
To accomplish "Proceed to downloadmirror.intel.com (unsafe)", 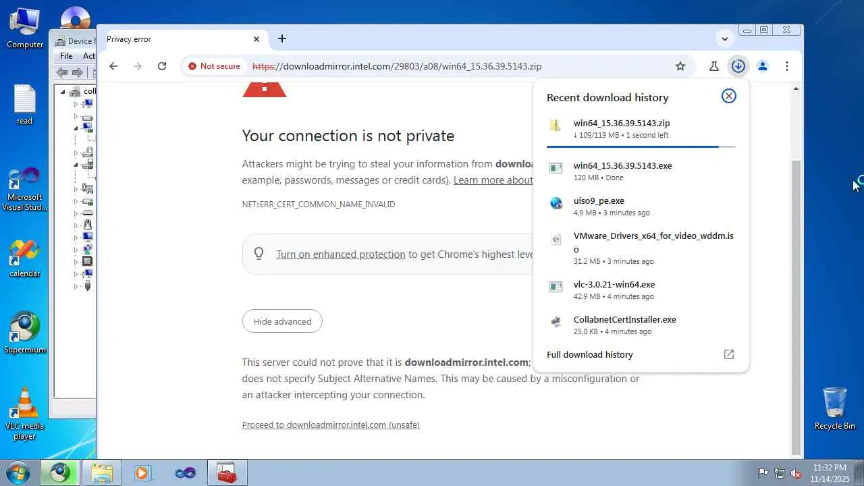I will tap(331, 425).
